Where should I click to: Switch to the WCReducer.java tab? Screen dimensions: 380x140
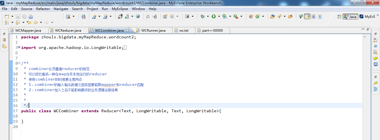(68, 30)
